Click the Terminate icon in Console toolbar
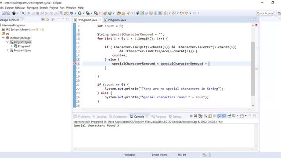This screenshot has height=158, width=281. (191, 116)
